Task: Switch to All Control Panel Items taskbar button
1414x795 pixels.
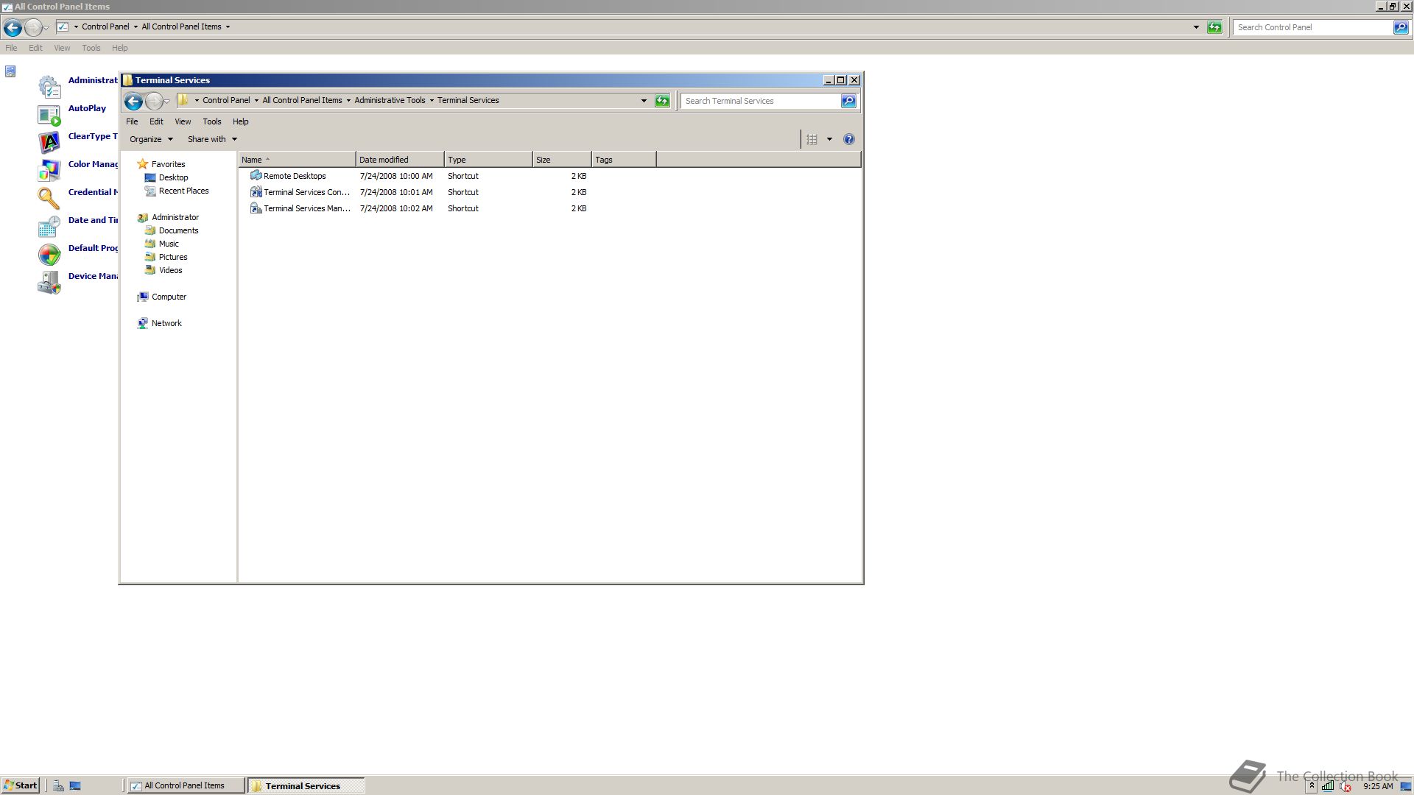Action: [186, 785]
